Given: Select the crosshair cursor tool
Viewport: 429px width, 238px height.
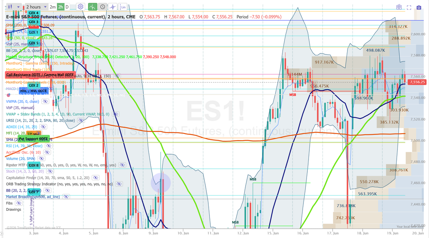Looking at the screenshot, I should pos(112,7).
